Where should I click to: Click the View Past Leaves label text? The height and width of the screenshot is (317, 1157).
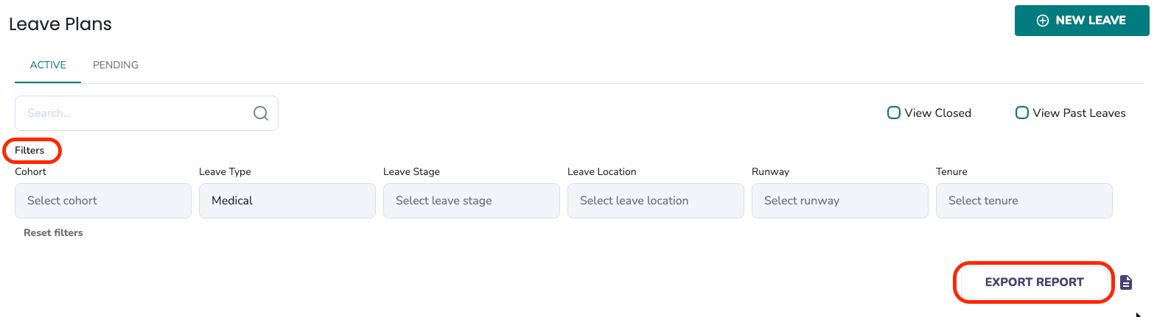tap(1079, 113)
